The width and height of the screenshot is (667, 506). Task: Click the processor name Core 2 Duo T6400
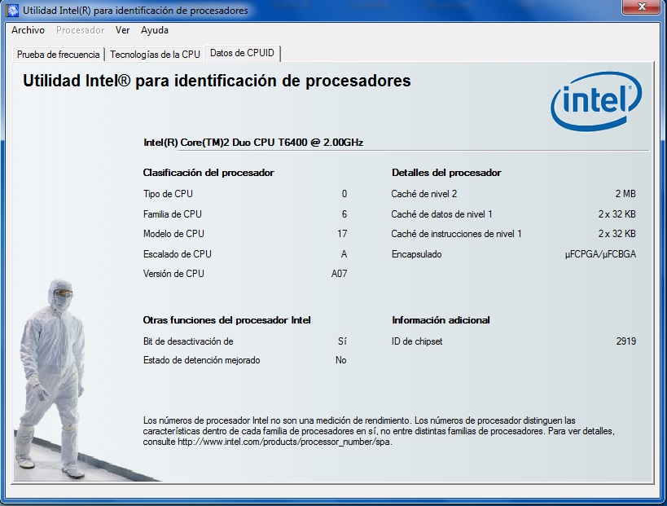[x=253, y=143]
